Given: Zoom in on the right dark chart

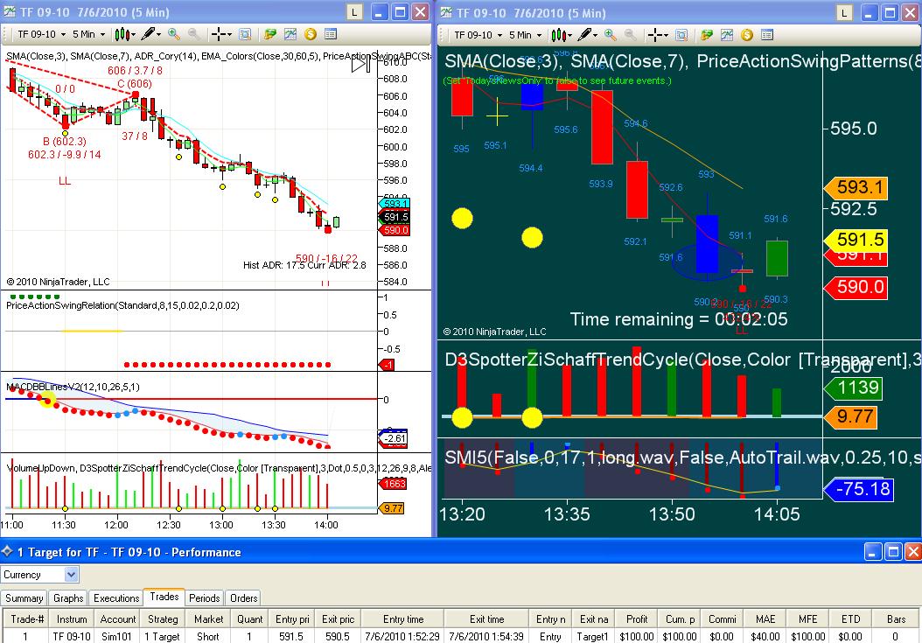Looking at the screenshot, I should click(x=611, y=35).
